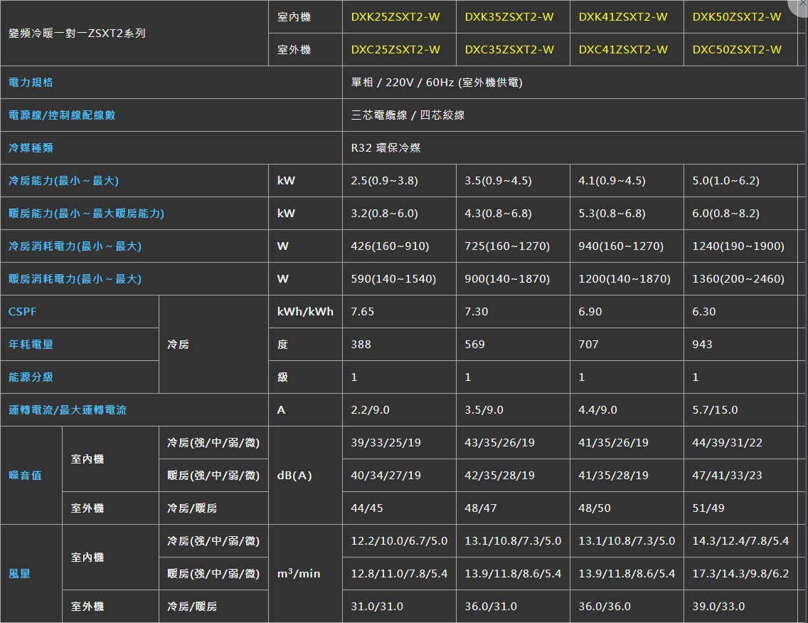The image size is (808, 623).
Task: Click the CSPF value 7.65 cell
Action: pyautogui.click(x=363, y=312)
